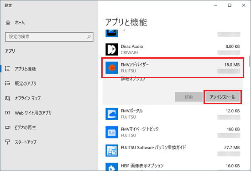Screen dimensions: 251x171
Task: Click the 既定のアプリ sidebar icon
Action: point(7,83)
